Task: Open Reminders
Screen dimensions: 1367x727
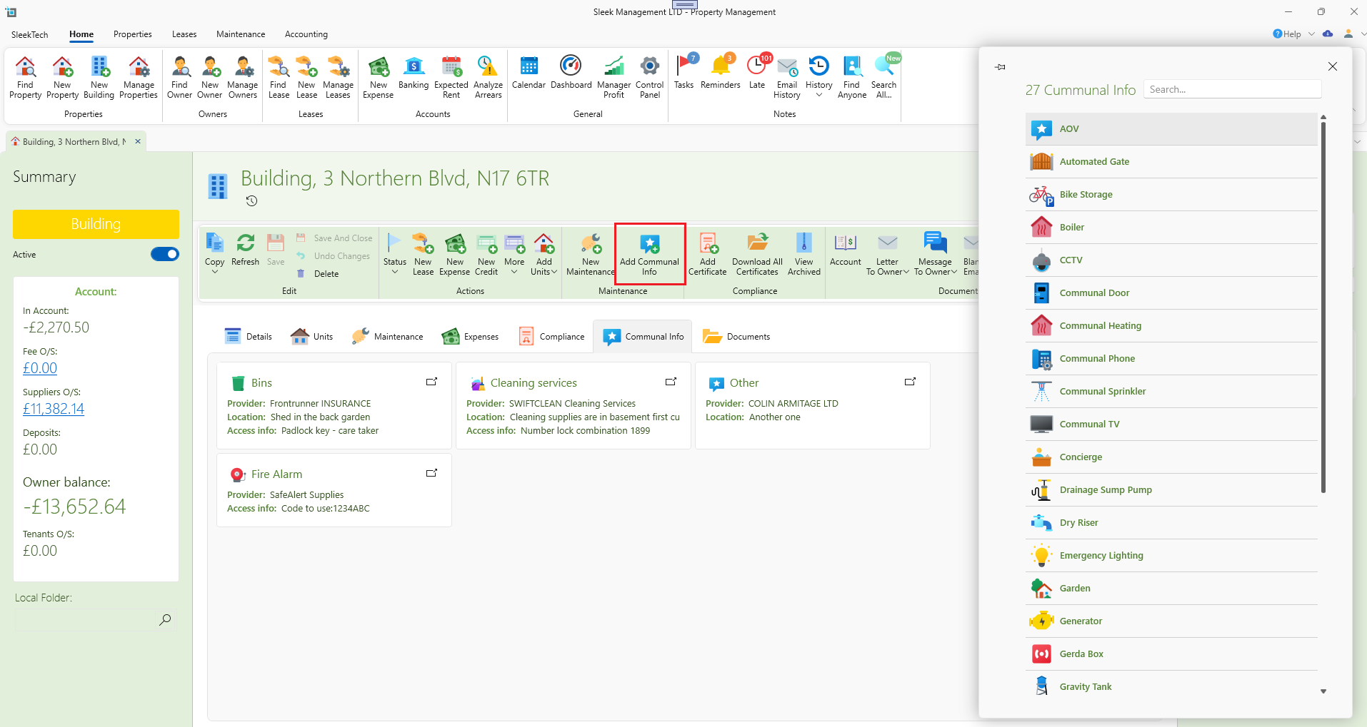Action: point(721,73)
